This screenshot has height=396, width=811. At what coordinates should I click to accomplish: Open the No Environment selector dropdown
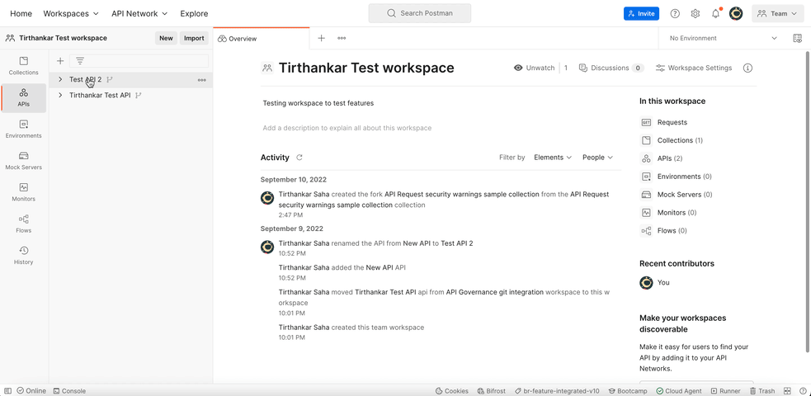pyautogui.click(x=723, y=38)
